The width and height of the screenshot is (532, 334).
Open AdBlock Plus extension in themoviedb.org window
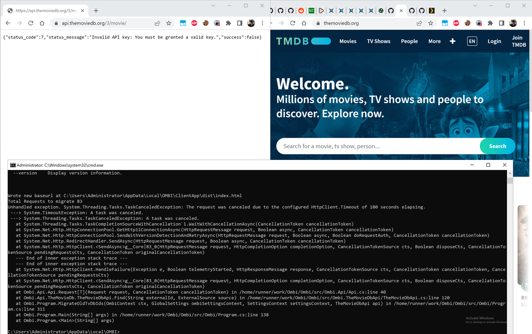(x=456, y=23)
